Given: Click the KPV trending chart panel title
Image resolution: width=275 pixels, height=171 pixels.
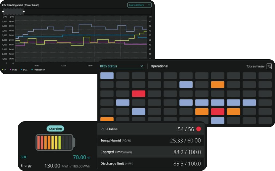Looking at the screenshot, I should pyautogui.click(x=20, y=5).
